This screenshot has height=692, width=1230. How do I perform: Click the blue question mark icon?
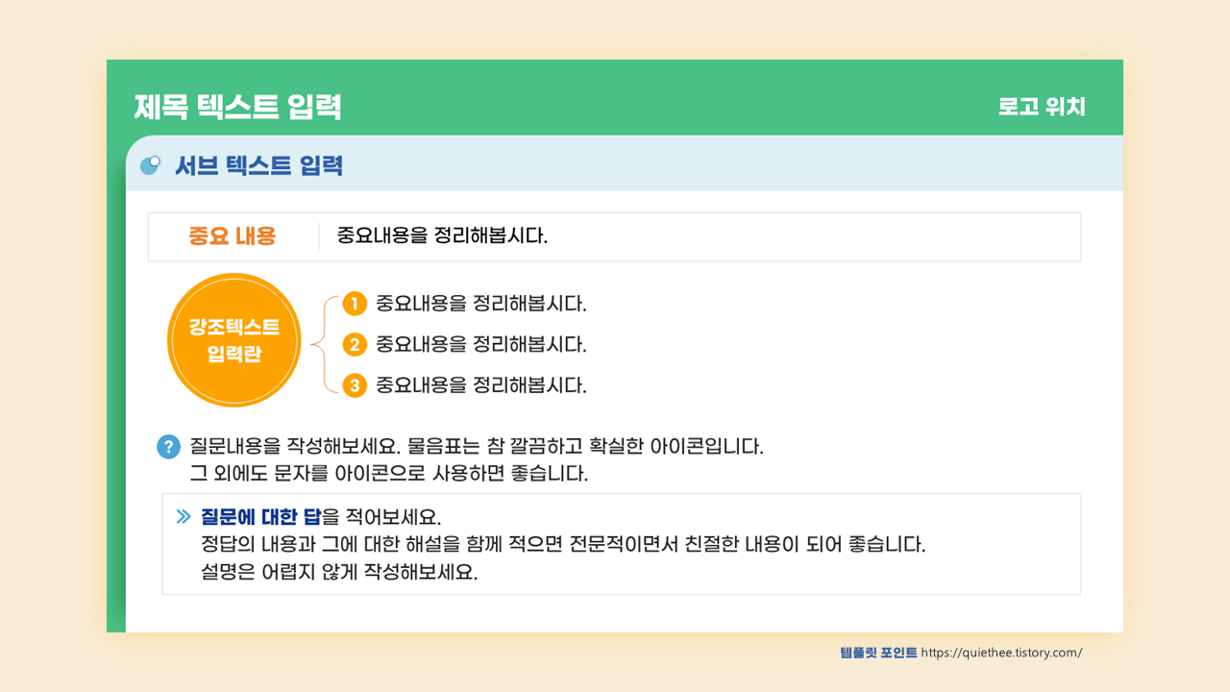click(x=168, y=447)
